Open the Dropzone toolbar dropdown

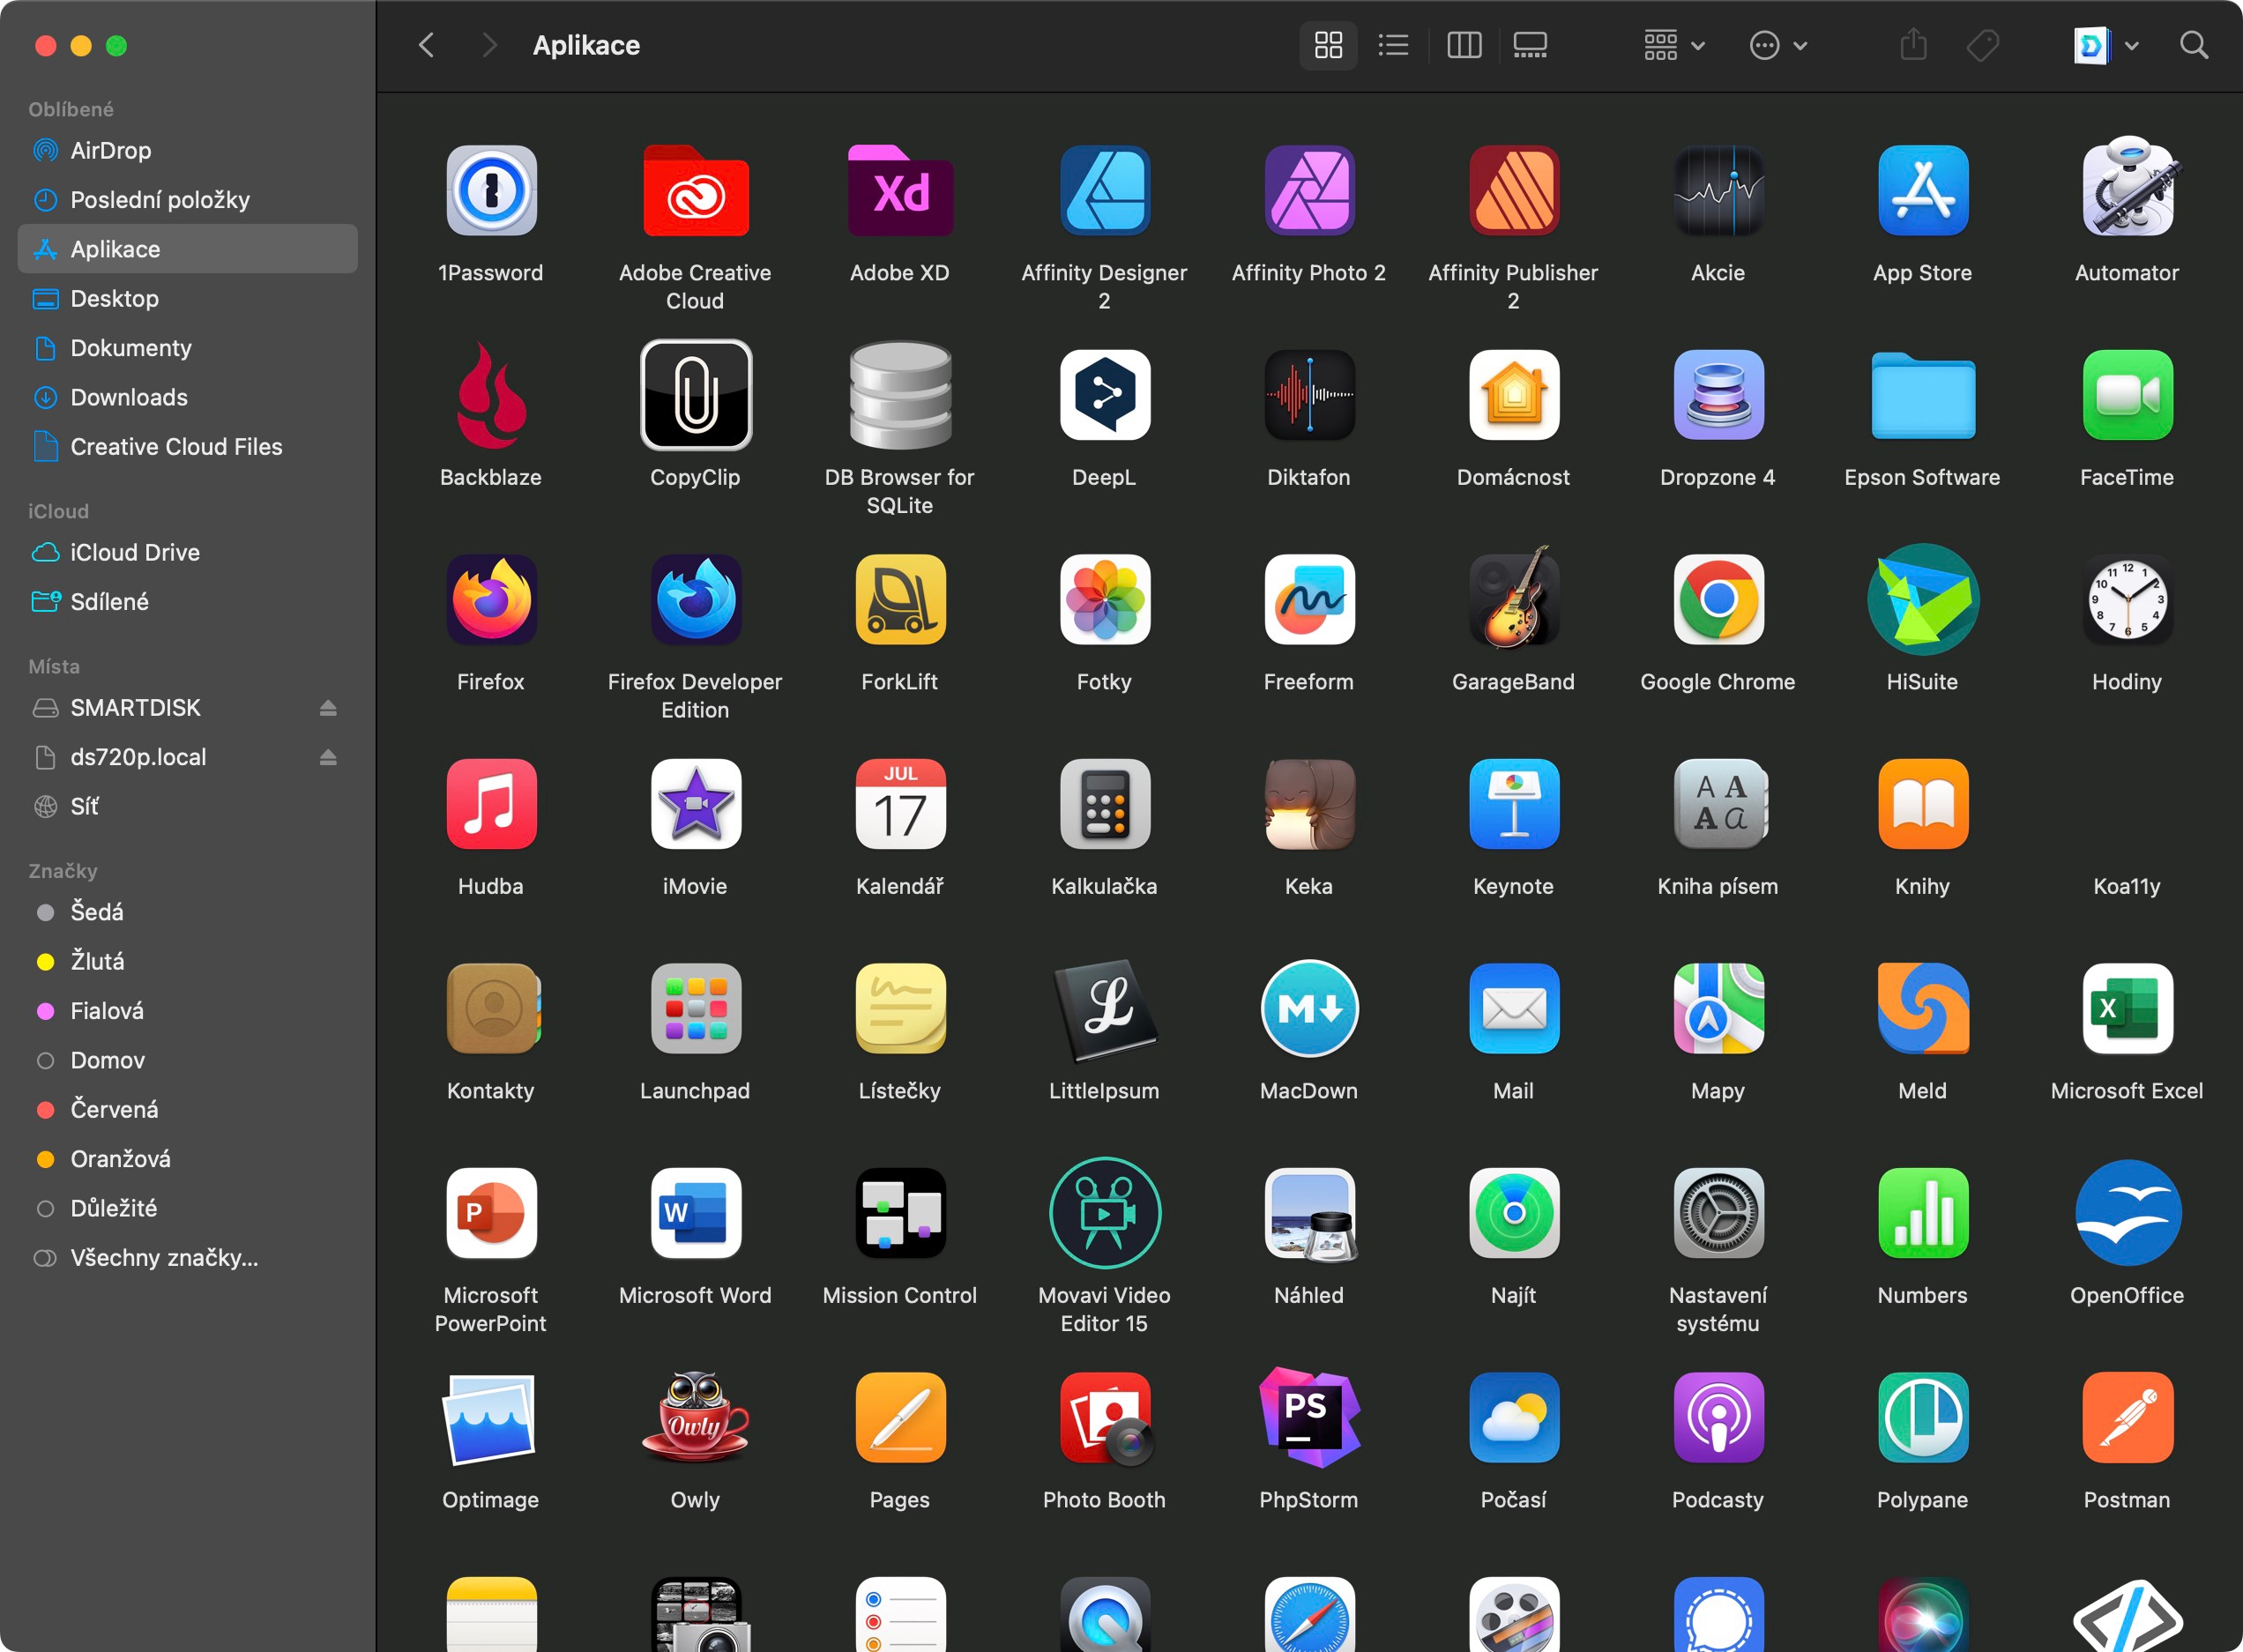pos(2106,45)
